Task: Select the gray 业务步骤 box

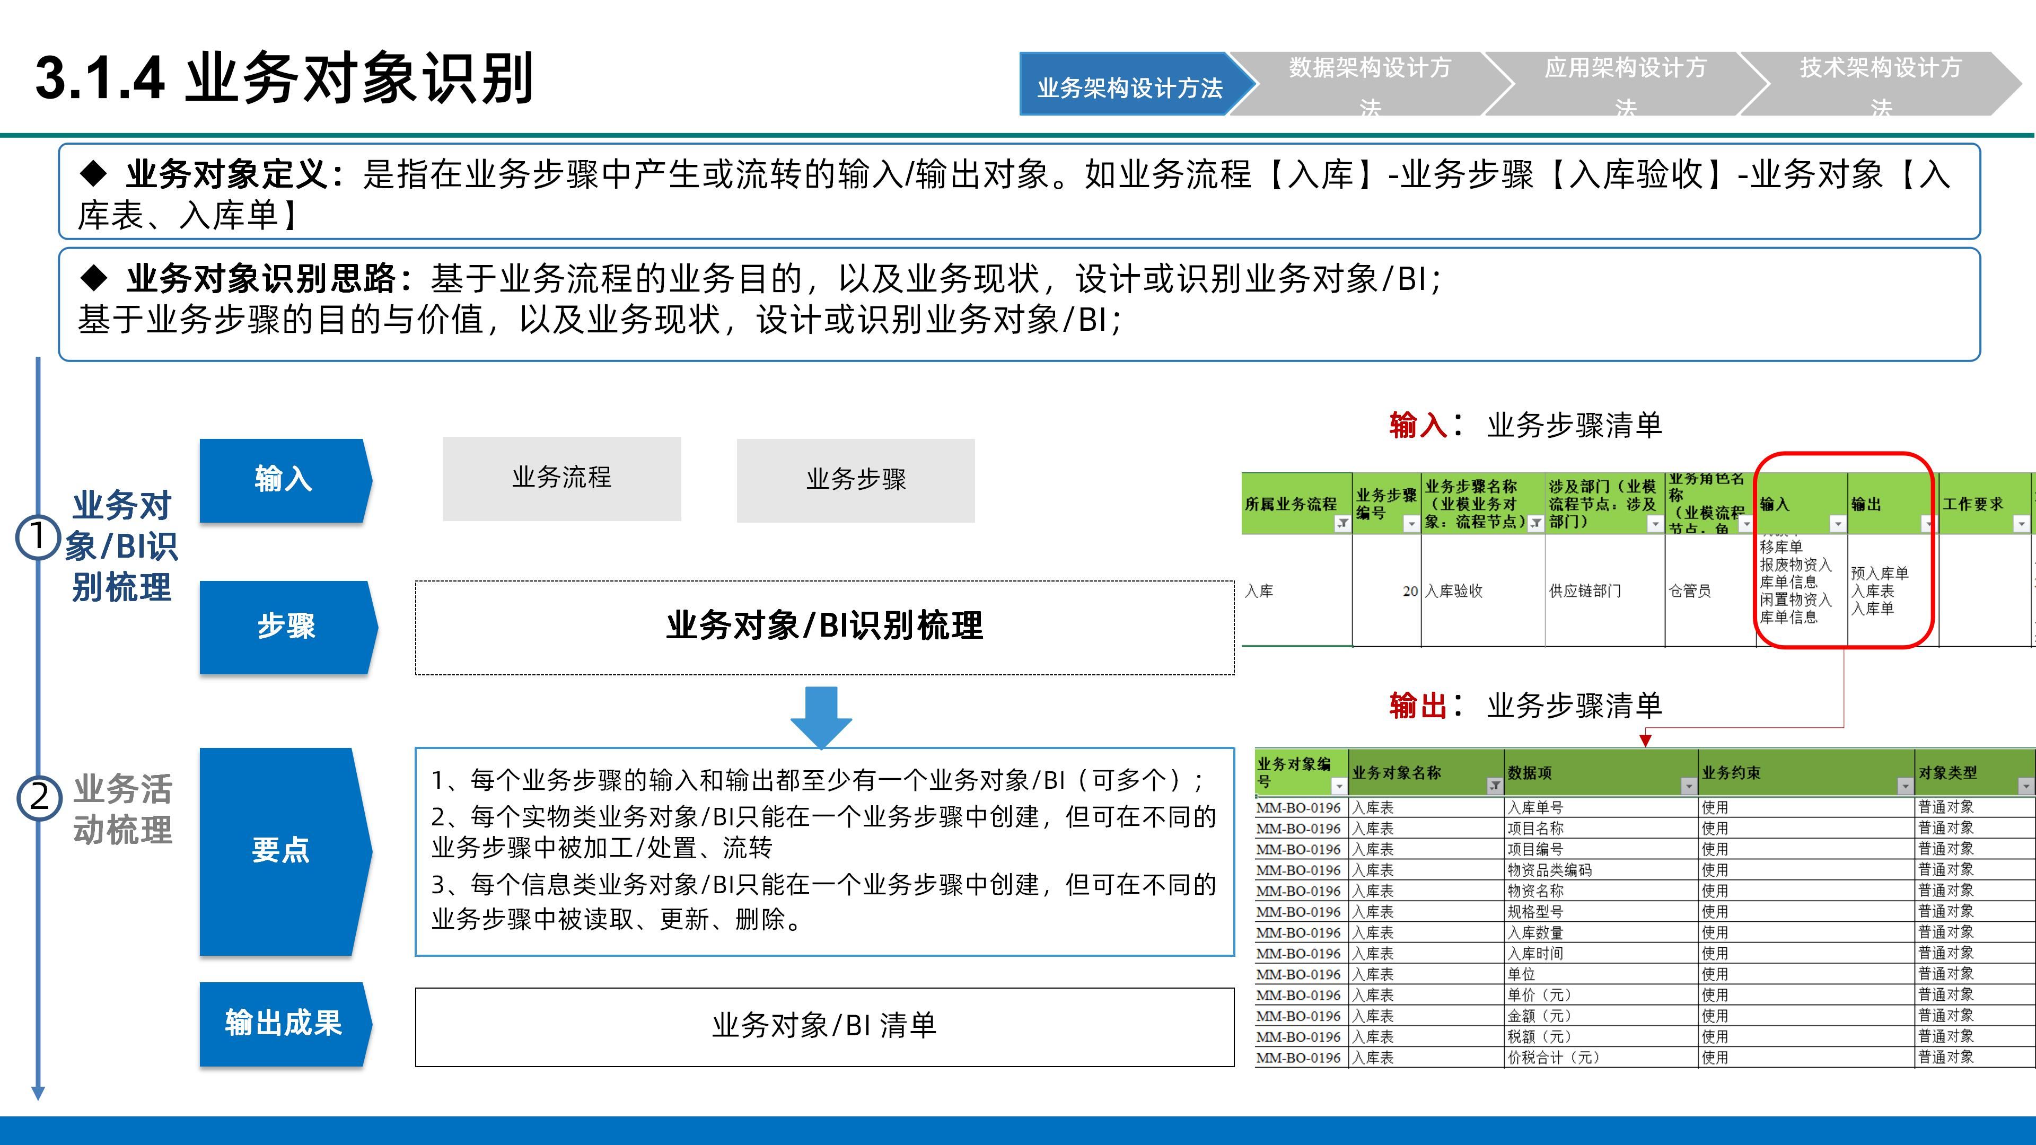Action: point(856,480)
